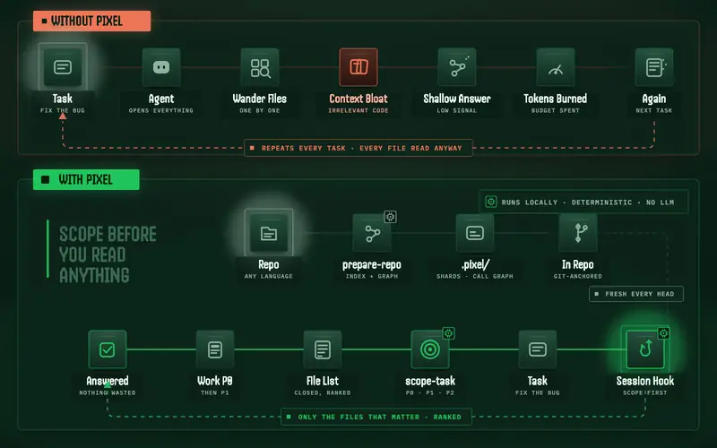Screen dimensions: 717x448
Task: Select the .pixel/ shards icon
Action: coord(475,233)
